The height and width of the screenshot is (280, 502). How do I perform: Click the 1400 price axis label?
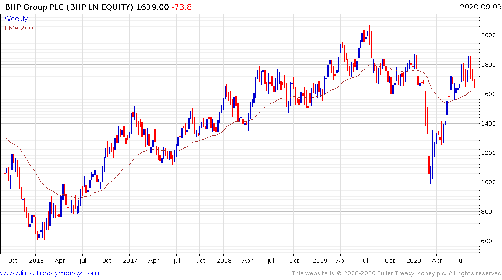point(488,124)
